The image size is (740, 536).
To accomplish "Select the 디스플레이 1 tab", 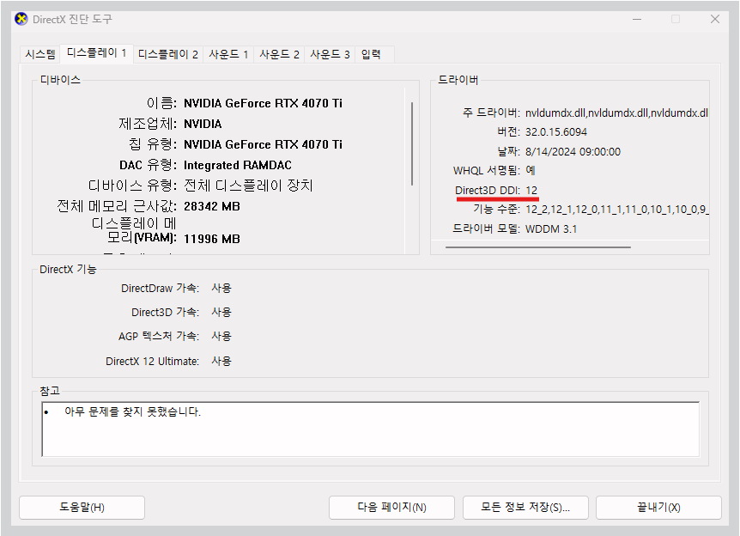I will (x=97, y=53).
